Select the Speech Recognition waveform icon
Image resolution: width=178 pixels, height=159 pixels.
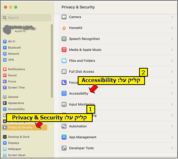pos(64,39)
